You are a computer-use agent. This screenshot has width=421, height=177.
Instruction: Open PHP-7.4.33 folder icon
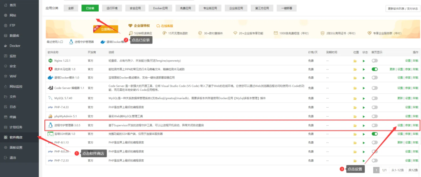coord(355,107)
